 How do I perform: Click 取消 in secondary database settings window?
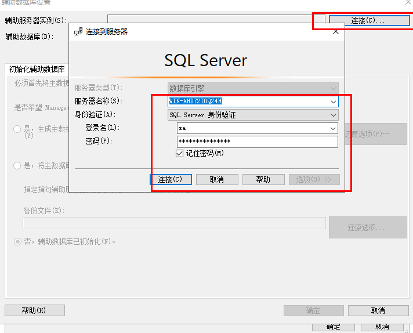pos(378,310)
